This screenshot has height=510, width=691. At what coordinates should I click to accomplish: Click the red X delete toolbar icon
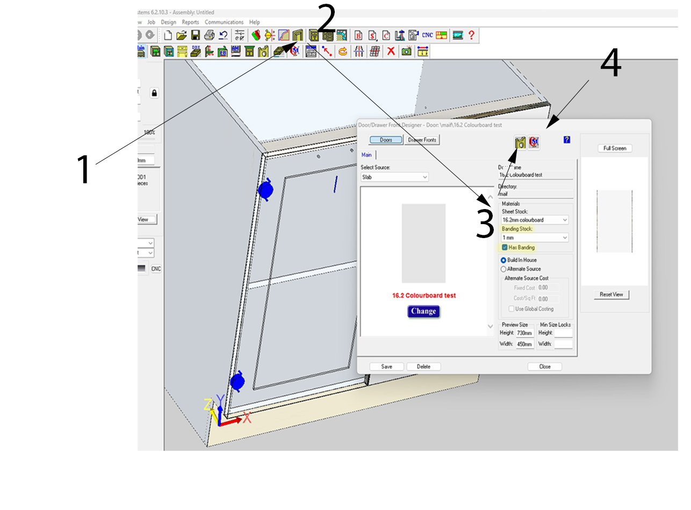click(x=391, y=52)
